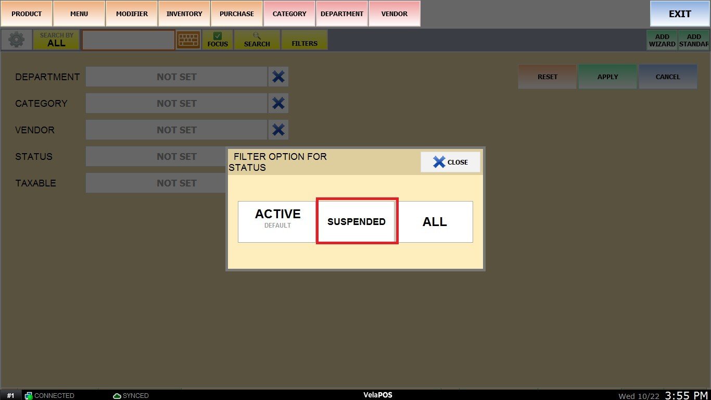The image size is (711, 400).
Task: Clear the Vendor filter with X icon
Action: (x=278, y=130)
